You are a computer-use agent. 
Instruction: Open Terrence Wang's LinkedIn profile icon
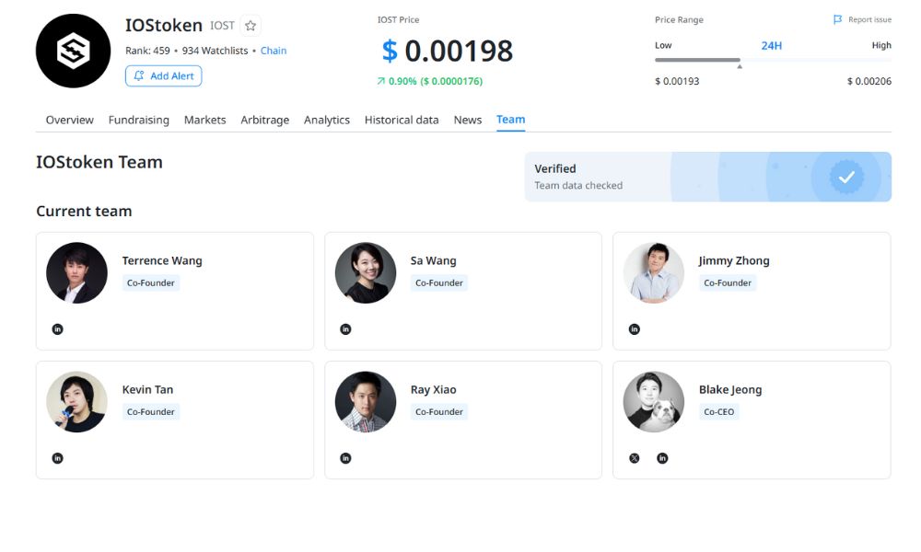57,328
